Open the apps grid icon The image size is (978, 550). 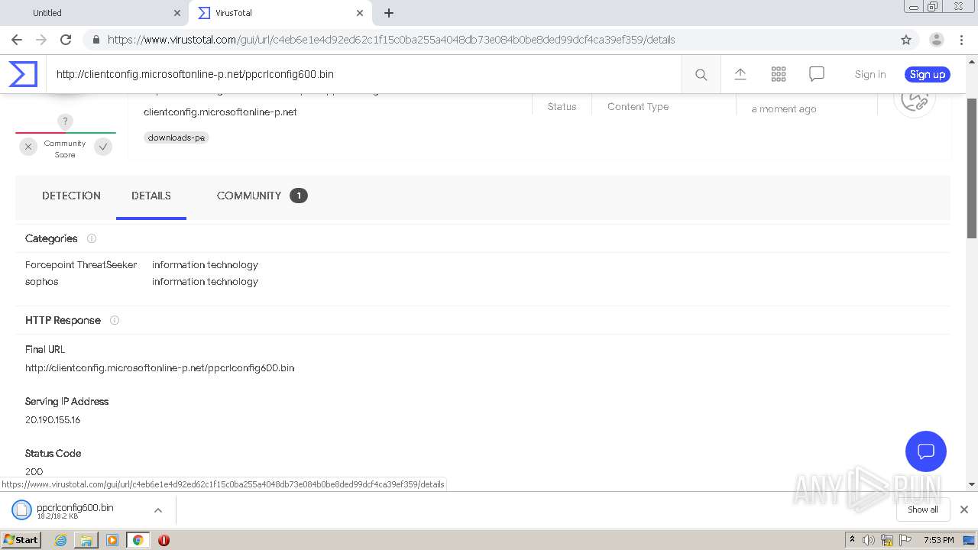pos(779,74)
